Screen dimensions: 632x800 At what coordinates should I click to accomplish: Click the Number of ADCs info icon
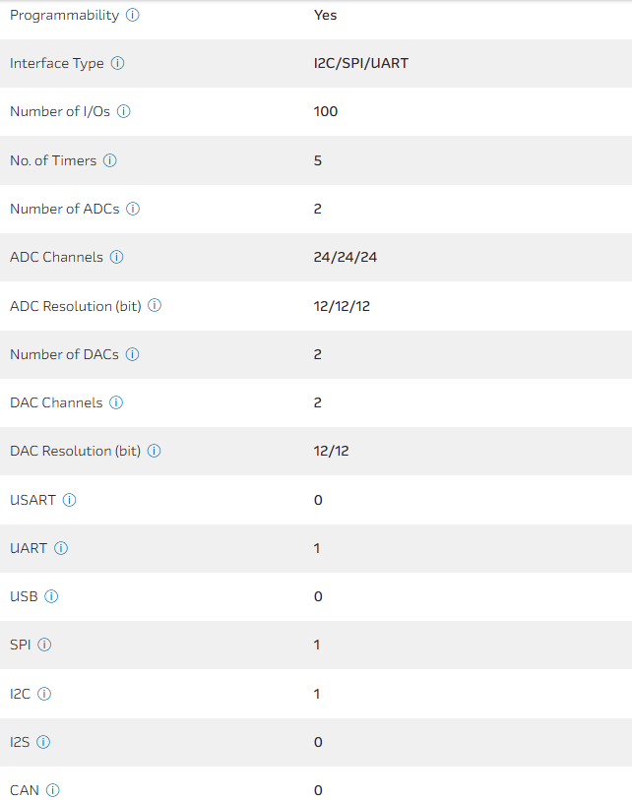(x=133, y=209)
